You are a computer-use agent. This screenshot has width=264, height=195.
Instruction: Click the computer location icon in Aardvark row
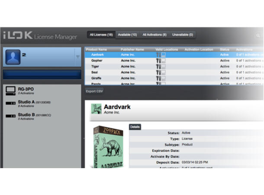(x=163, y=55)
